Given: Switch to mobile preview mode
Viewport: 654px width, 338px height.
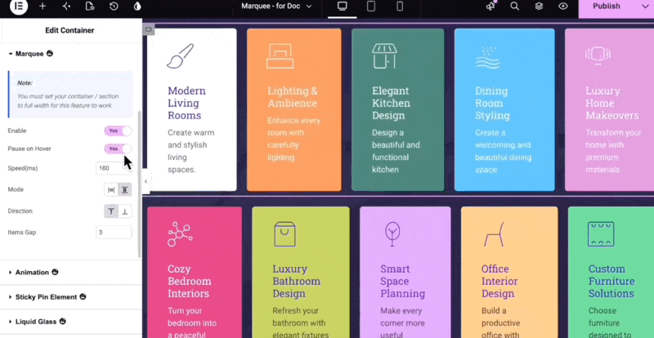Looking at the screenshot, I should (x=400, y=7).
